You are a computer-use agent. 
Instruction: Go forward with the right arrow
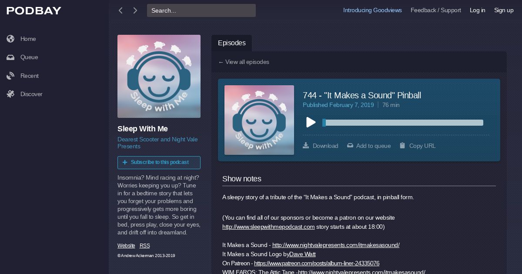click(x=135, y=10)
